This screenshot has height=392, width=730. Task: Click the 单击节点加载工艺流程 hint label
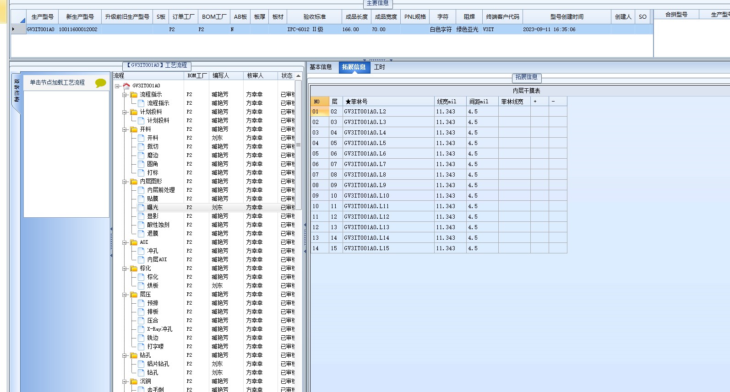(x=57, y=83)
